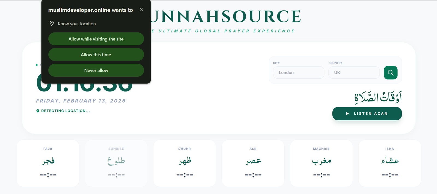Close the location permission popup
This screenshot has width=437, height=194.
click(141, 10)
